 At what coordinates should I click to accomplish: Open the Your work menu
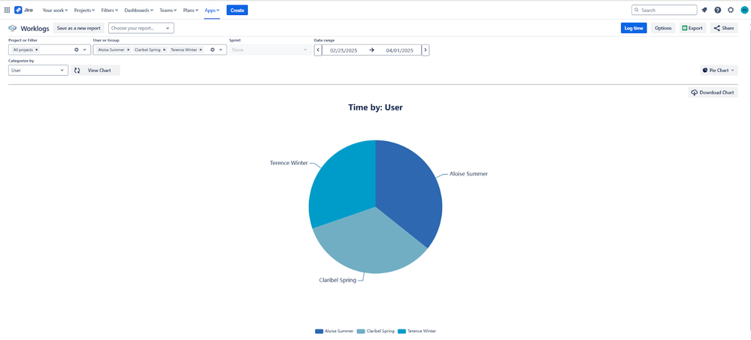55,10
